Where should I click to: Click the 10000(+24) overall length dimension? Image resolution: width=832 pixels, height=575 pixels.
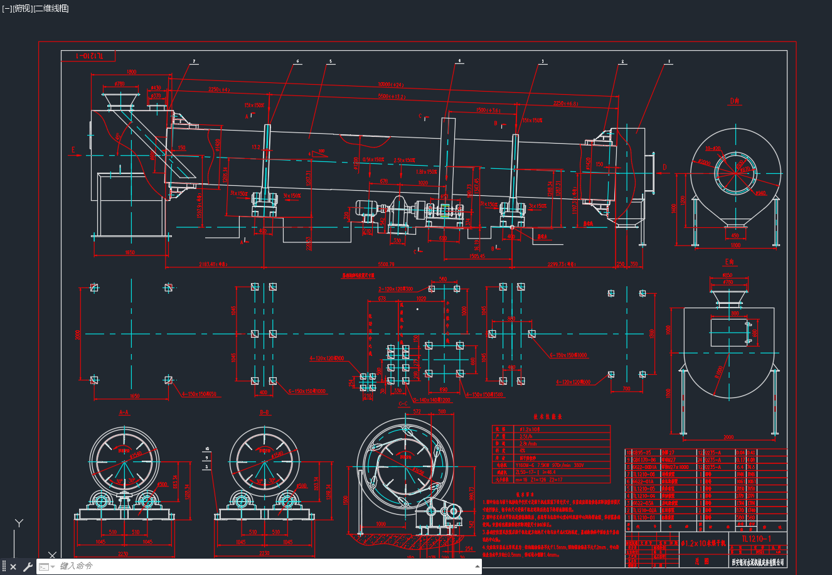[391, 85]
